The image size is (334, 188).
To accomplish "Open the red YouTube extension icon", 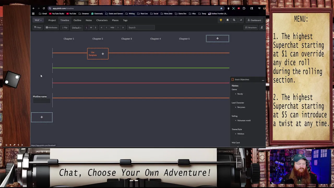I will pos(238,8).
